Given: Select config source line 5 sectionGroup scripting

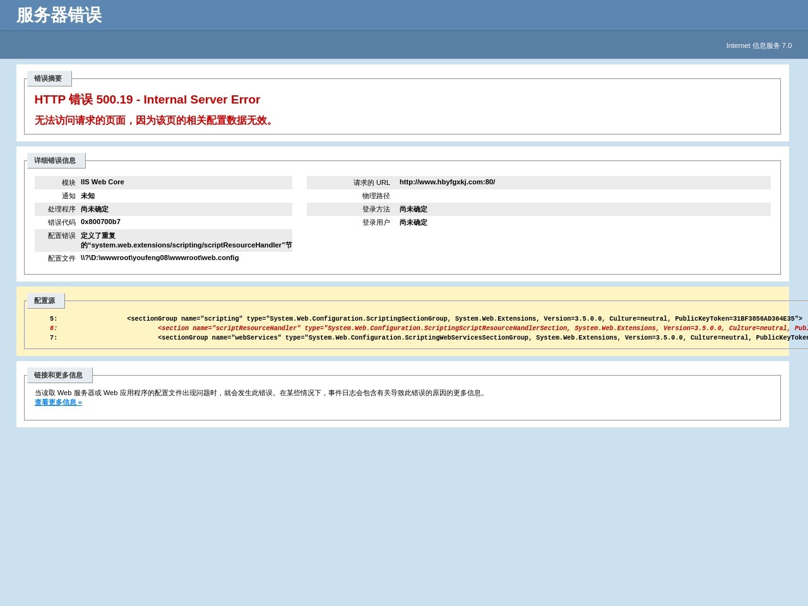Looking at the screenshot, I should pyautogui.click(x=464, y=319).
